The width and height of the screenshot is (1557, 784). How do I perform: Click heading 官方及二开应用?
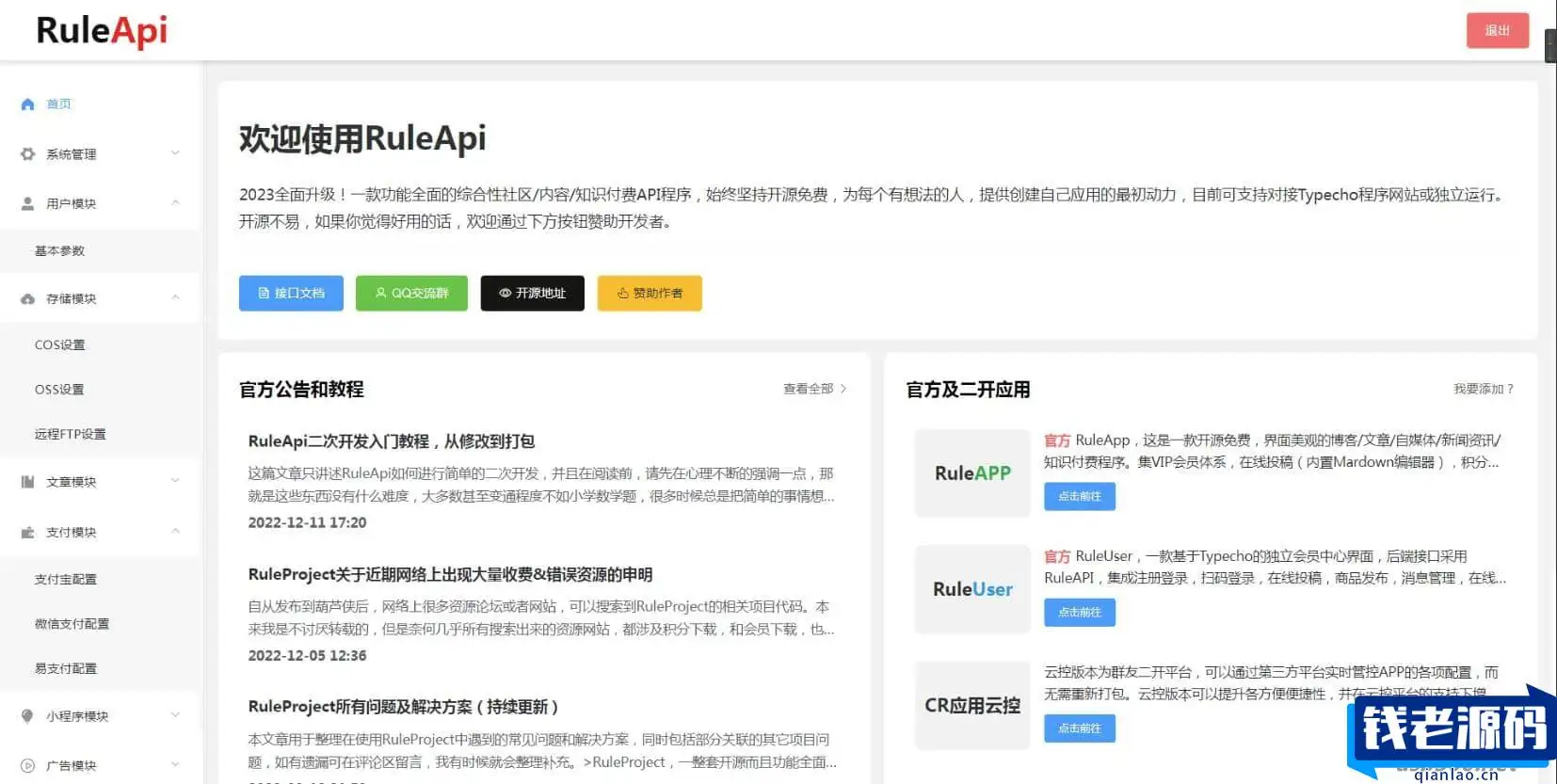tap(968, 389)
